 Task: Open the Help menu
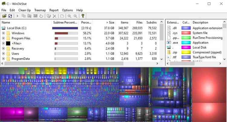tap(80, 10)
